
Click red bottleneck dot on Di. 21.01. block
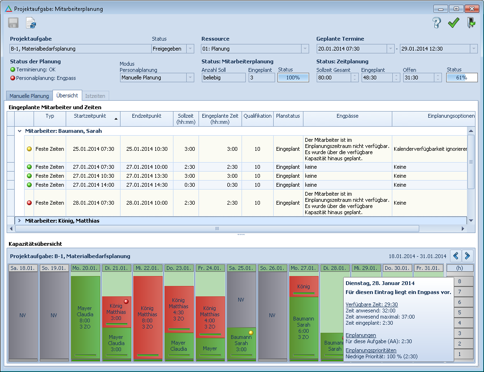point(127,302)
